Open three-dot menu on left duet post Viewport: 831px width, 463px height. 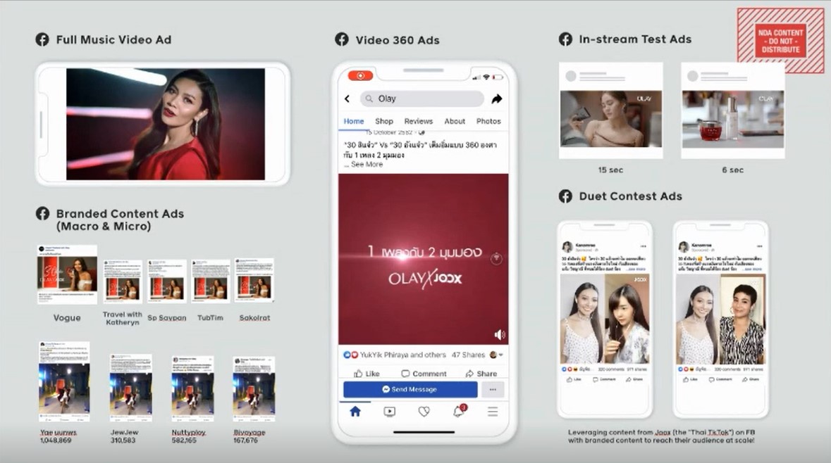click(643, 246)
